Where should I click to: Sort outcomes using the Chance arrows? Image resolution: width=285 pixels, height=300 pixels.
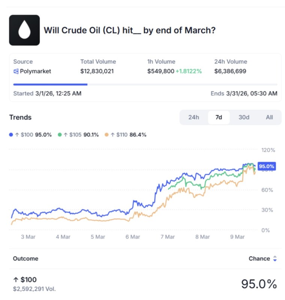[274, 259]
